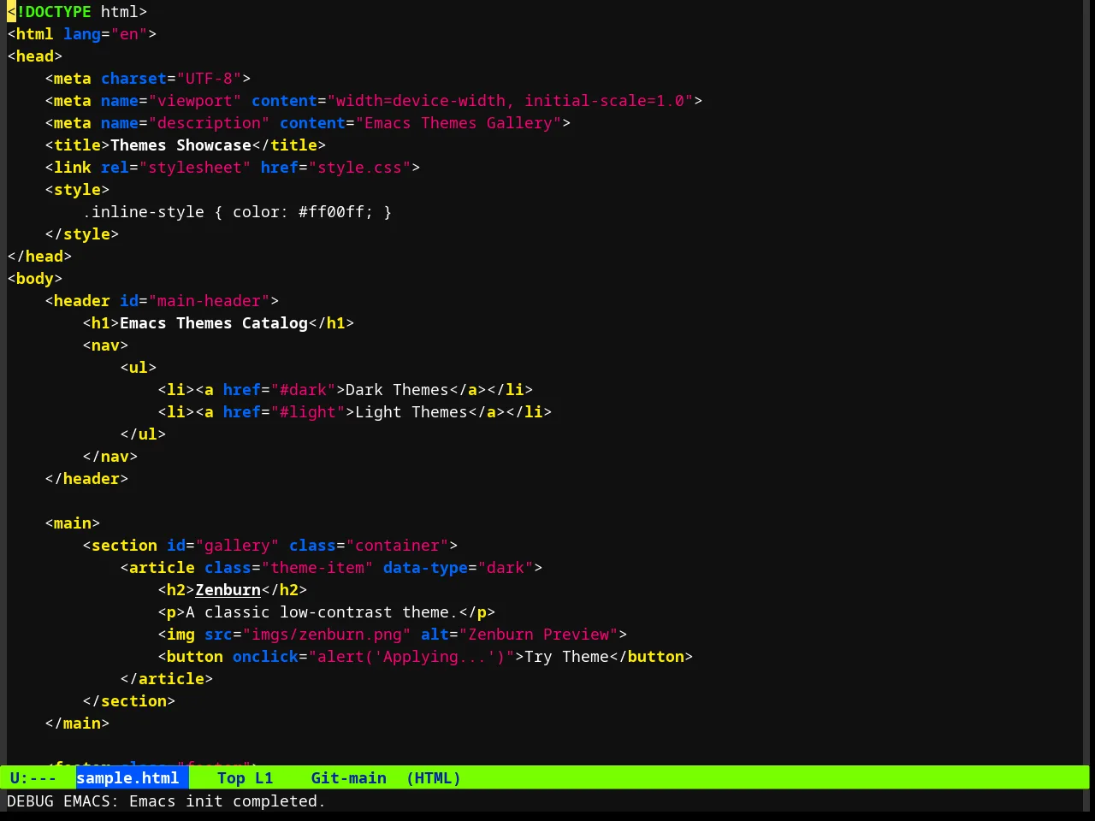The image size is (1095, 821).
Task: Click the "imgs/zenburn.png" src value
Action: pyautogui.click(x=327, y=635)
